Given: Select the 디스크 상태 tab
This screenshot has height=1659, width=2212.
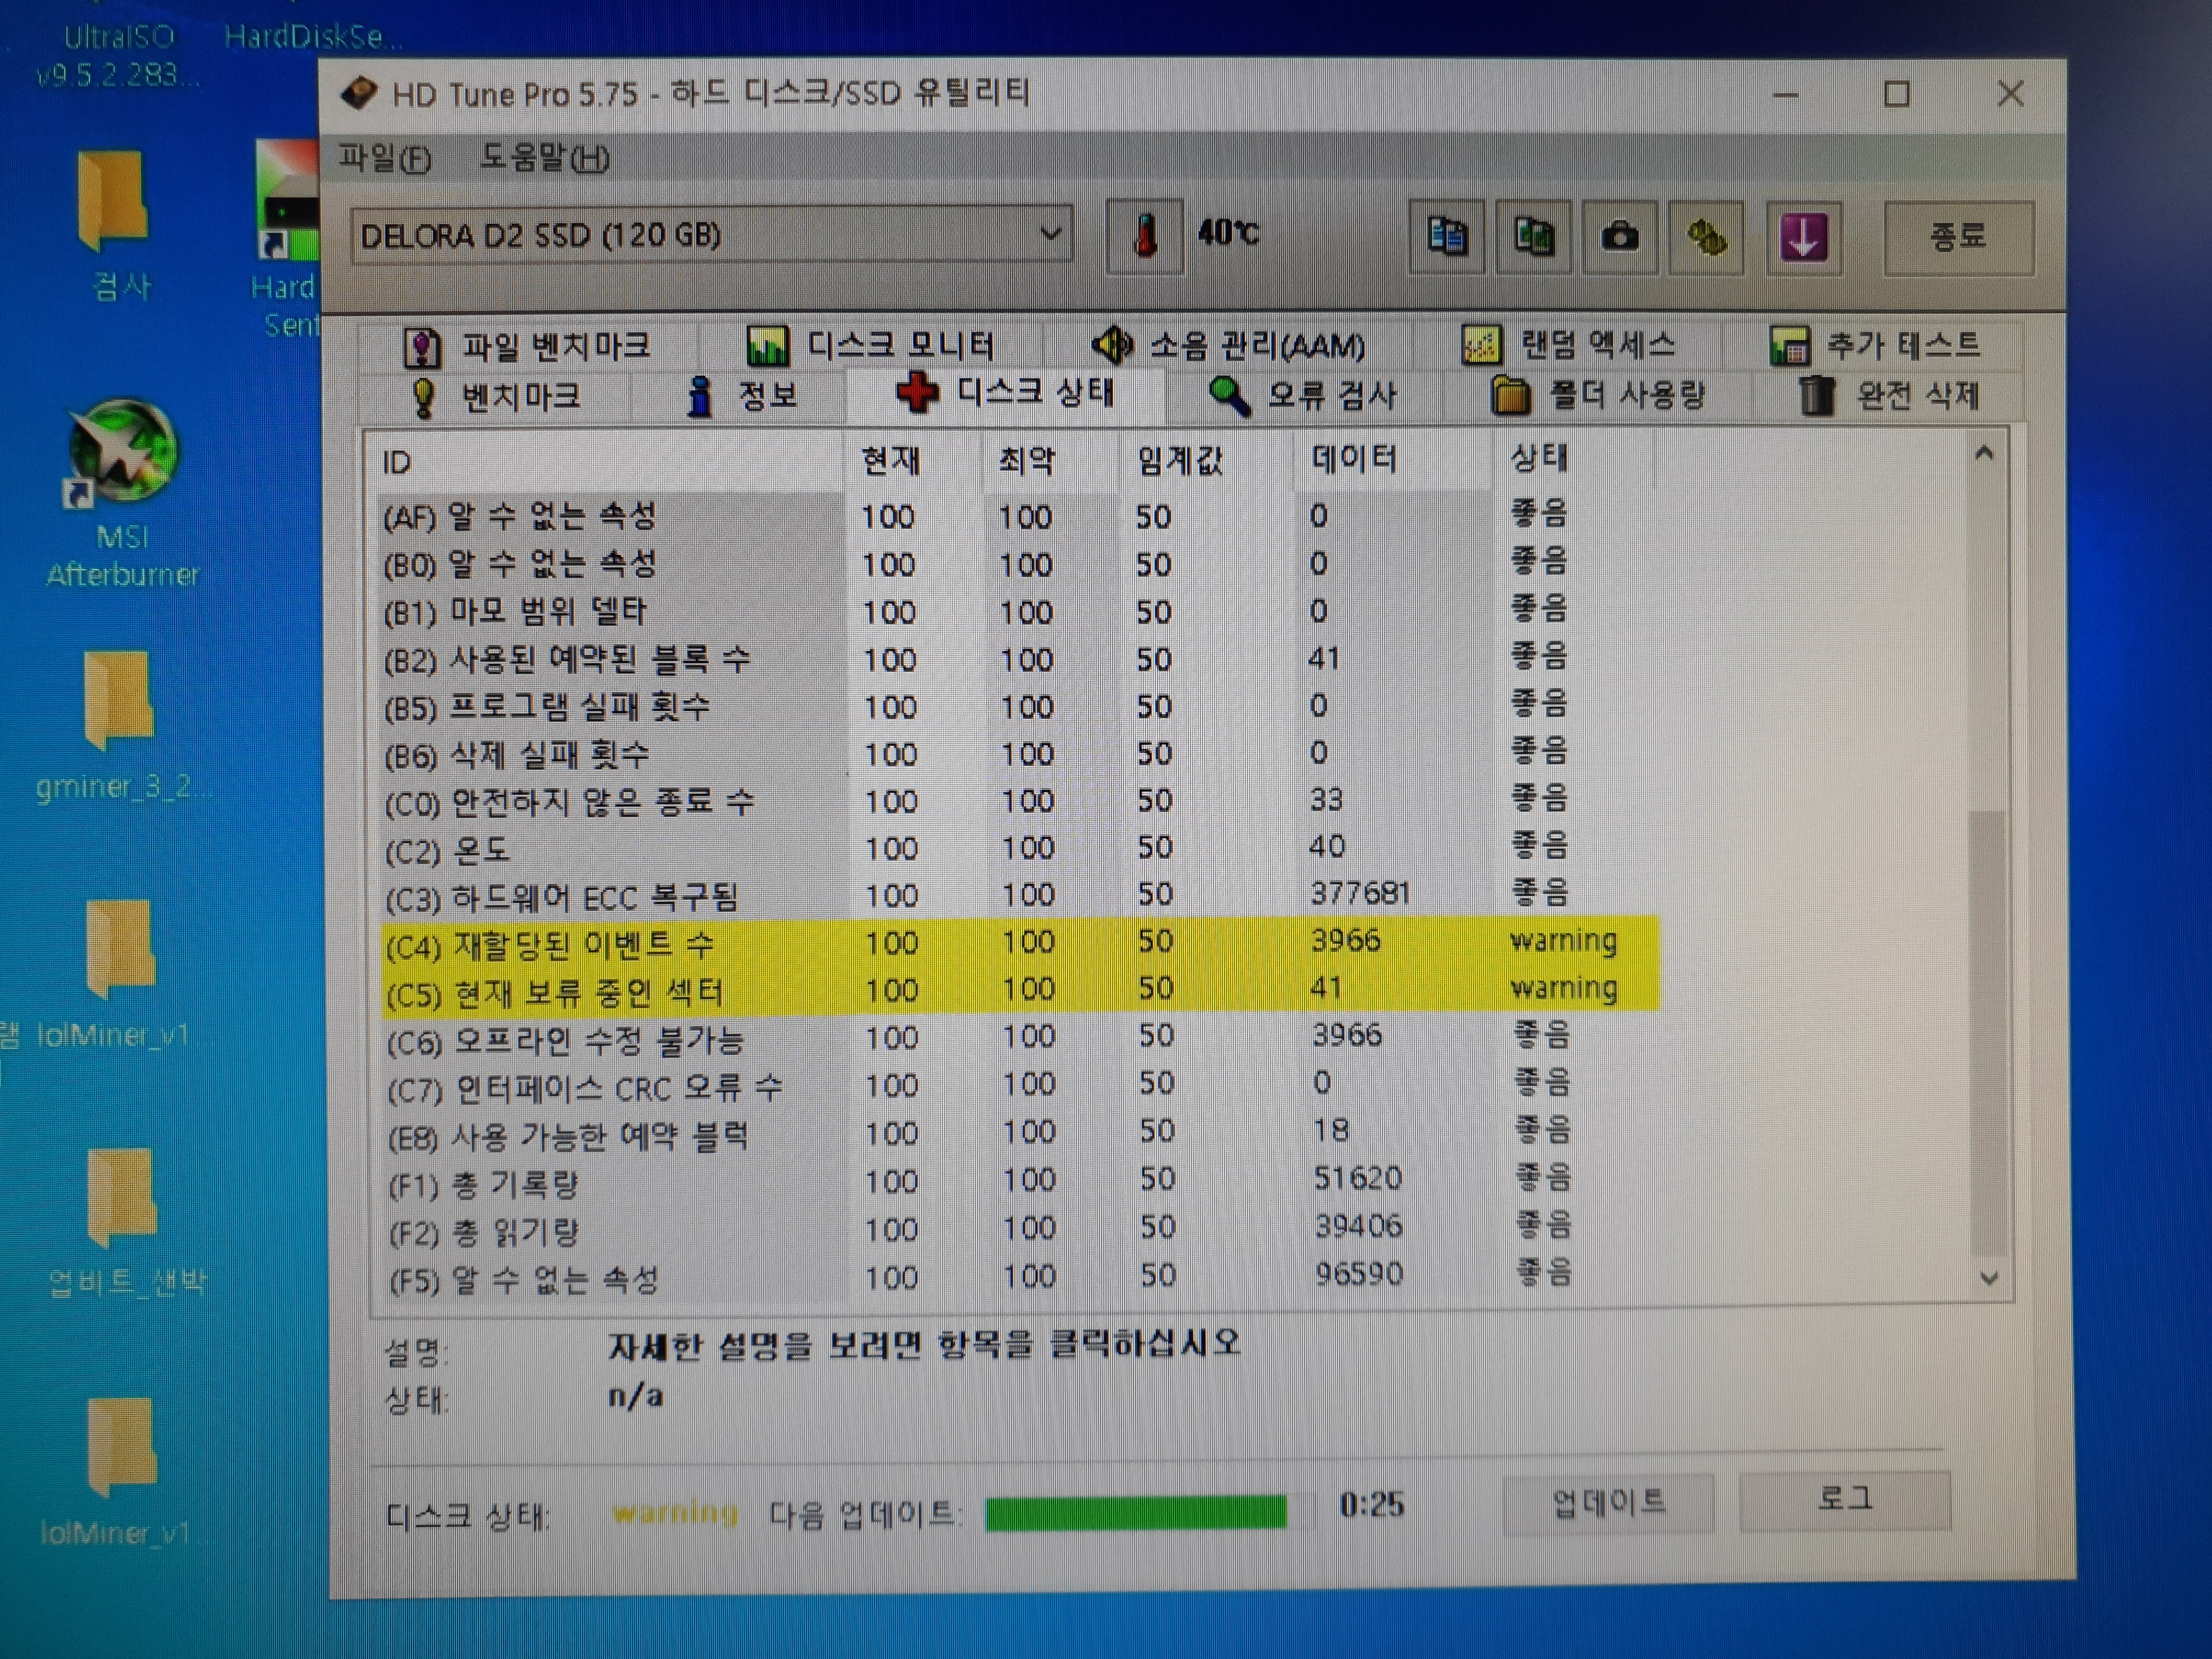Looking at the screenshot, I should [x=1005, y=393].
